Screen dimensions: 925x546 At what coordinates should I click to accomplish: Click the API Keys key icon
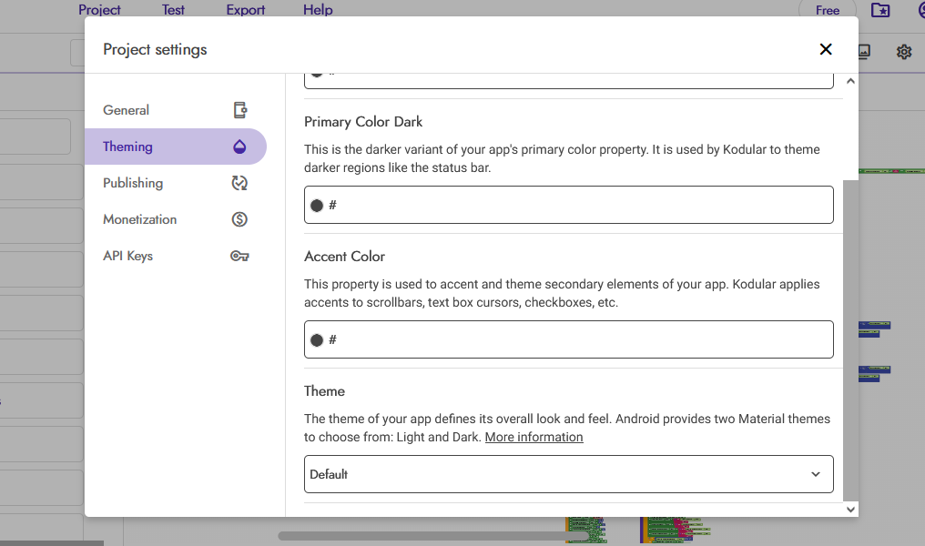pos(239,256)
